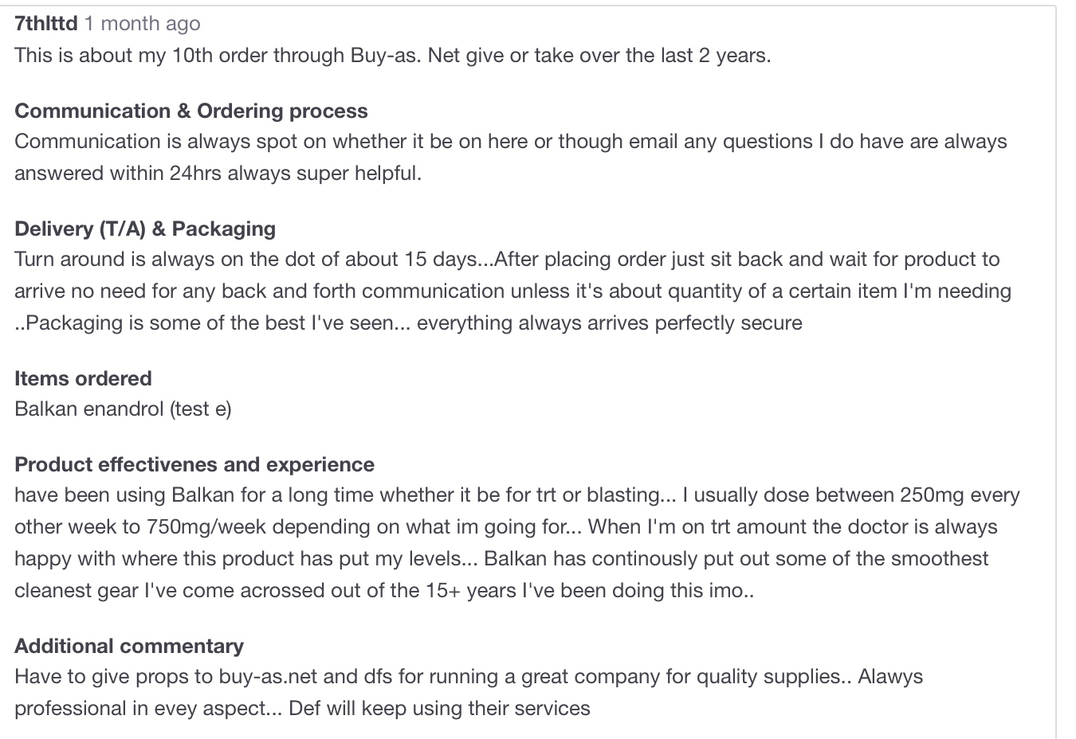Click the username 7thlttd
1076x739 pixels.
pos(46,23)
